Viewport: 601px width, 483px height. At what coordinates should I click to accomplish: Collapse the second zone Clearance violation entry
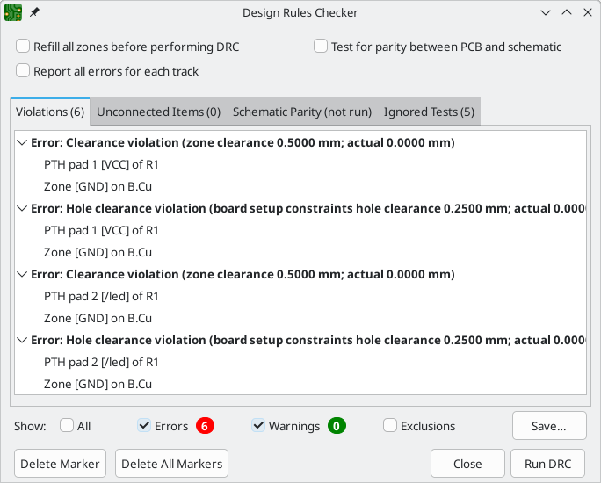22,275
